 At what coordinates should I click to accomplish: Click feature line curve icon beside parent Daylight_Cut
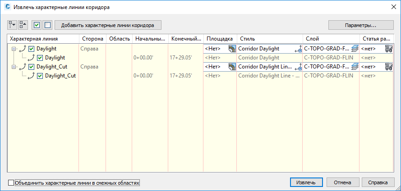pyautogui.click(x=23, y=67)
